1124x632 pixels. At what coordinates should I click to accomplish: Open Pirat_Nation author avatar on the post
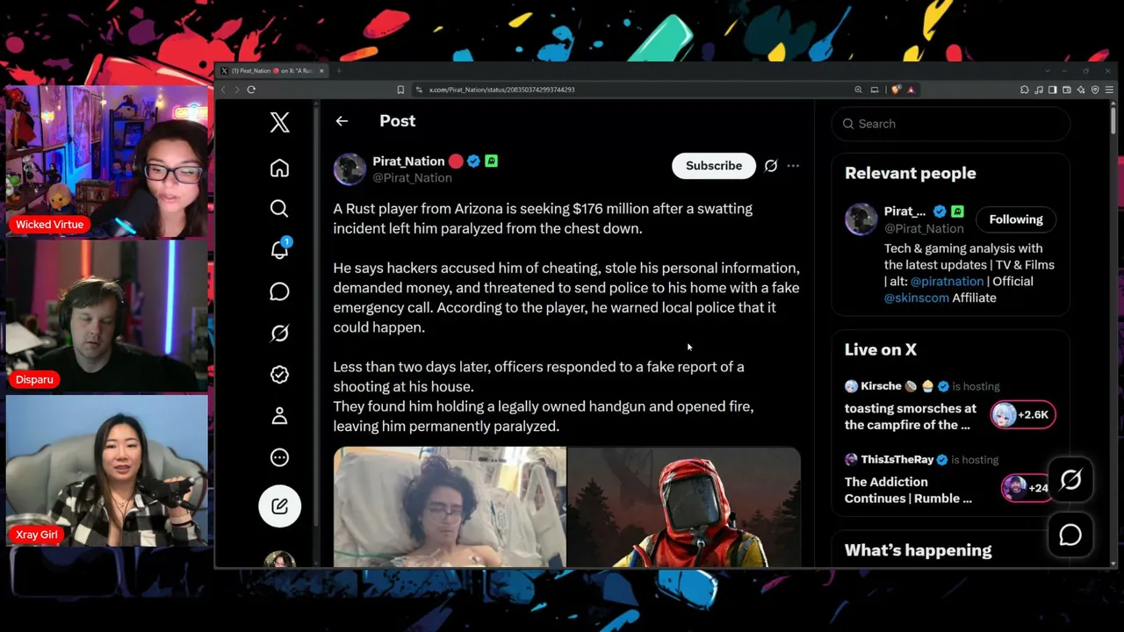349,169
